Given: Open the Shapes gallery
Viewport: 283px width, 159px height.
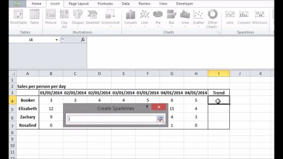Looking at the screenshot, I should point(78,18).
